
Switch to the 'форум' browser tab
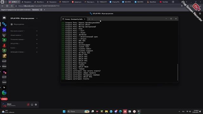tap(77, 2)
